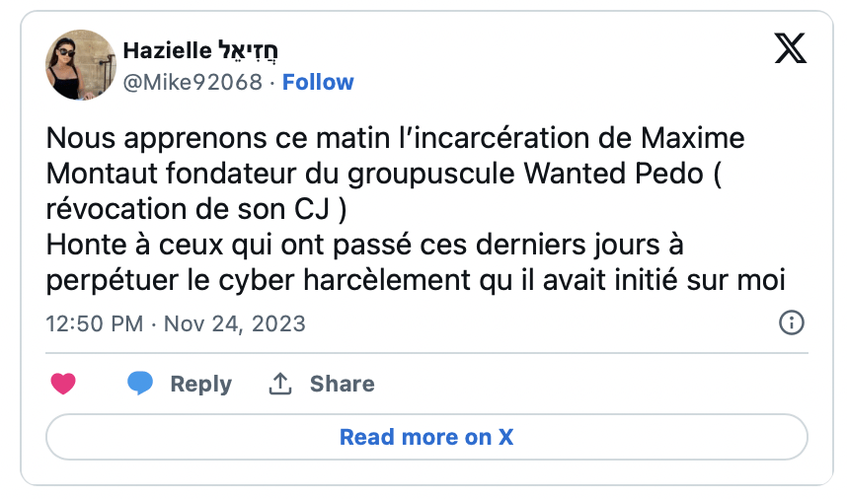The width and height of the screenshot is (847, 499).
Task: Click the Hebrew text in the display name
Action: (x=255, y=52)
